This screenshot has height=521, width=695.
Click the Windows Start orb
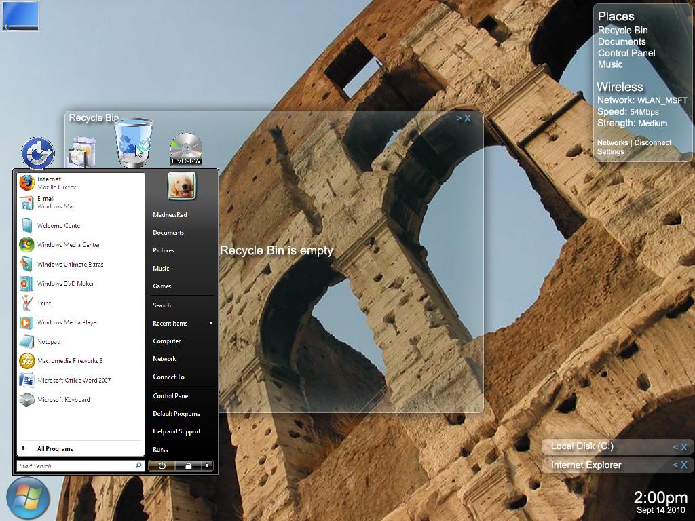pyautogui.click(x=28, y=499)
